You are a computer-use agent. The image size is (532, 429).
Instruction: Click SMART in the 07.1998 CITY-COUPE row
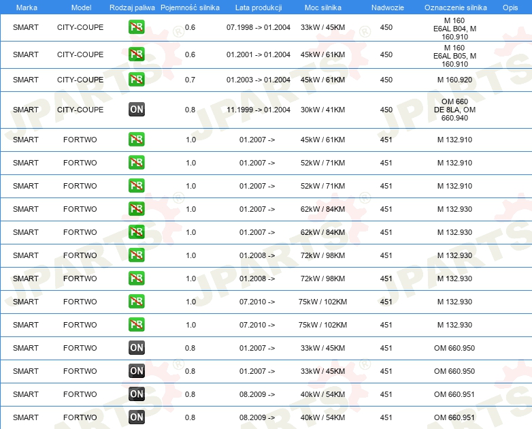pyautogui.click(x=25, y=27)
